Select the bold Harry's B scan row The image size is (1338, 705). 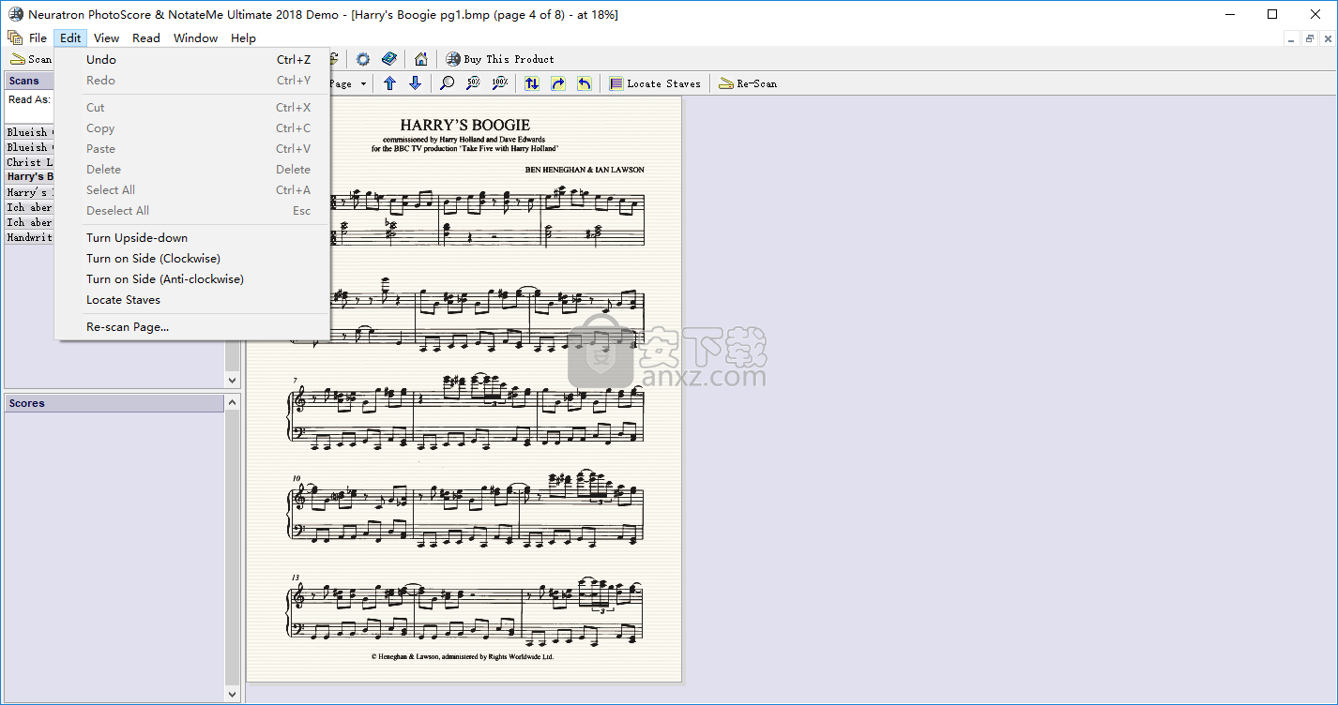pyautogui.click(x=30, y=176)
